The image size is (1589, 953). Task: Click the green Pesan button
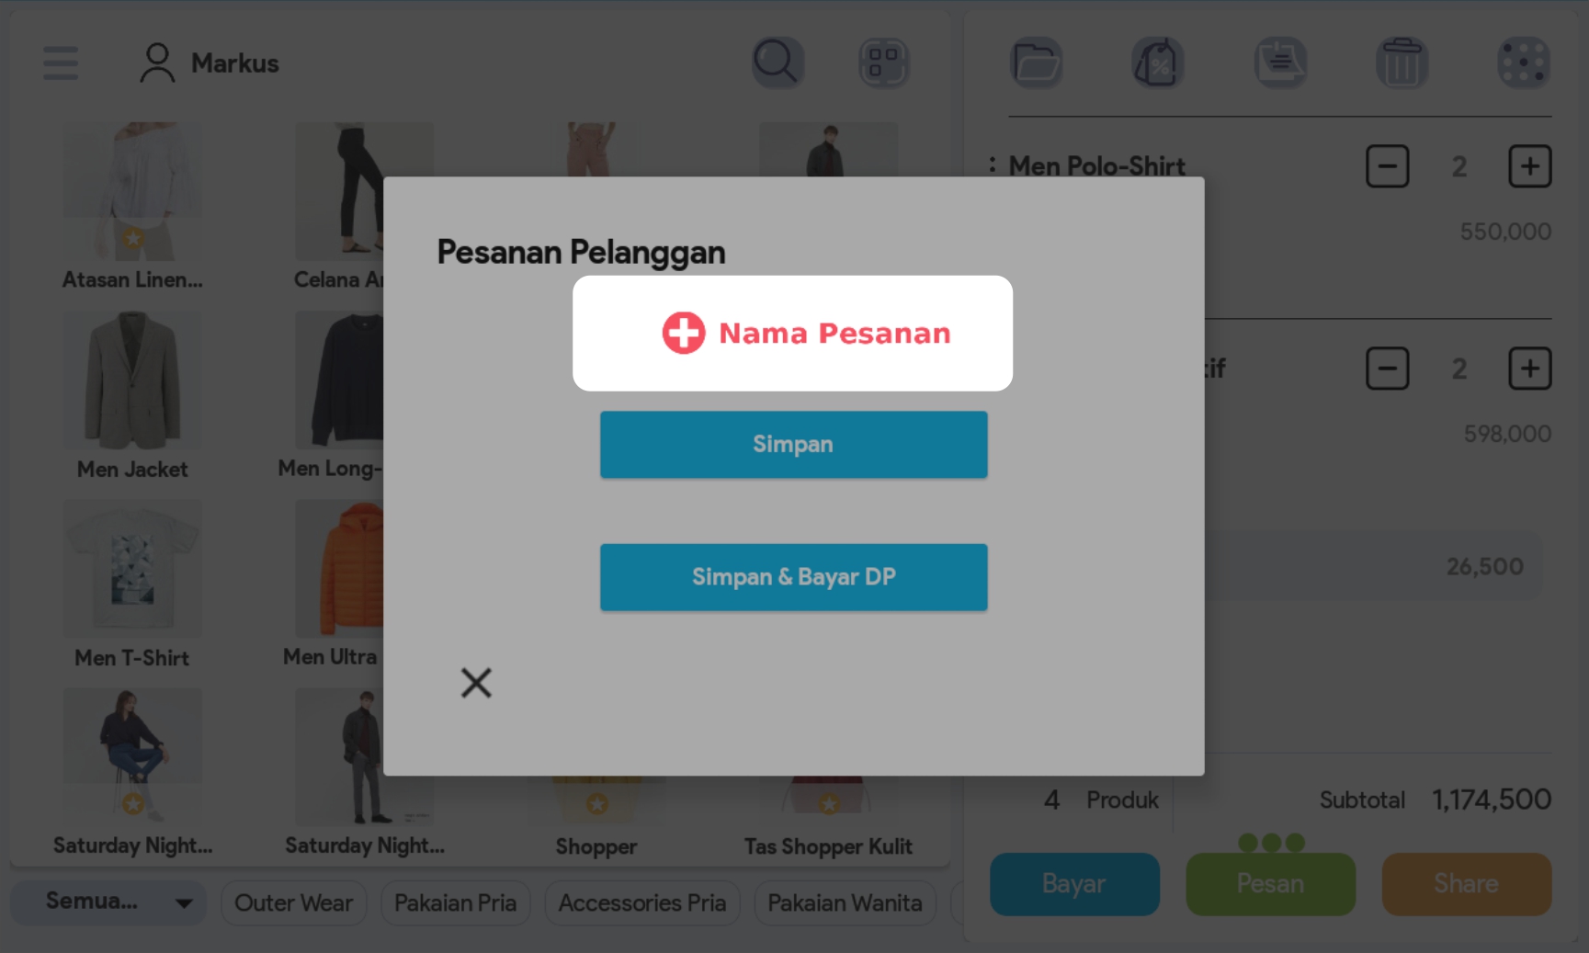[1270, 883]
